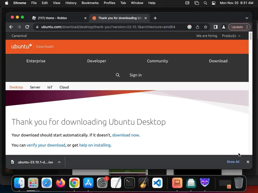Open Finder from the Dock
Viewport: 258px width, 193px height.
click(19, 183)
